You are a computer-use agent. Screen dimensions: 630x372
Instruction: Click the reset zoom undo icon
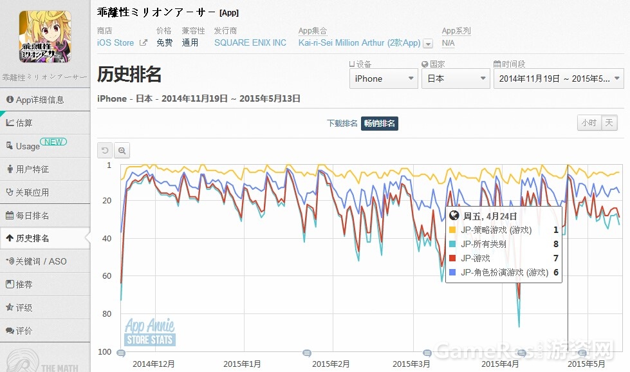(105, 151)
